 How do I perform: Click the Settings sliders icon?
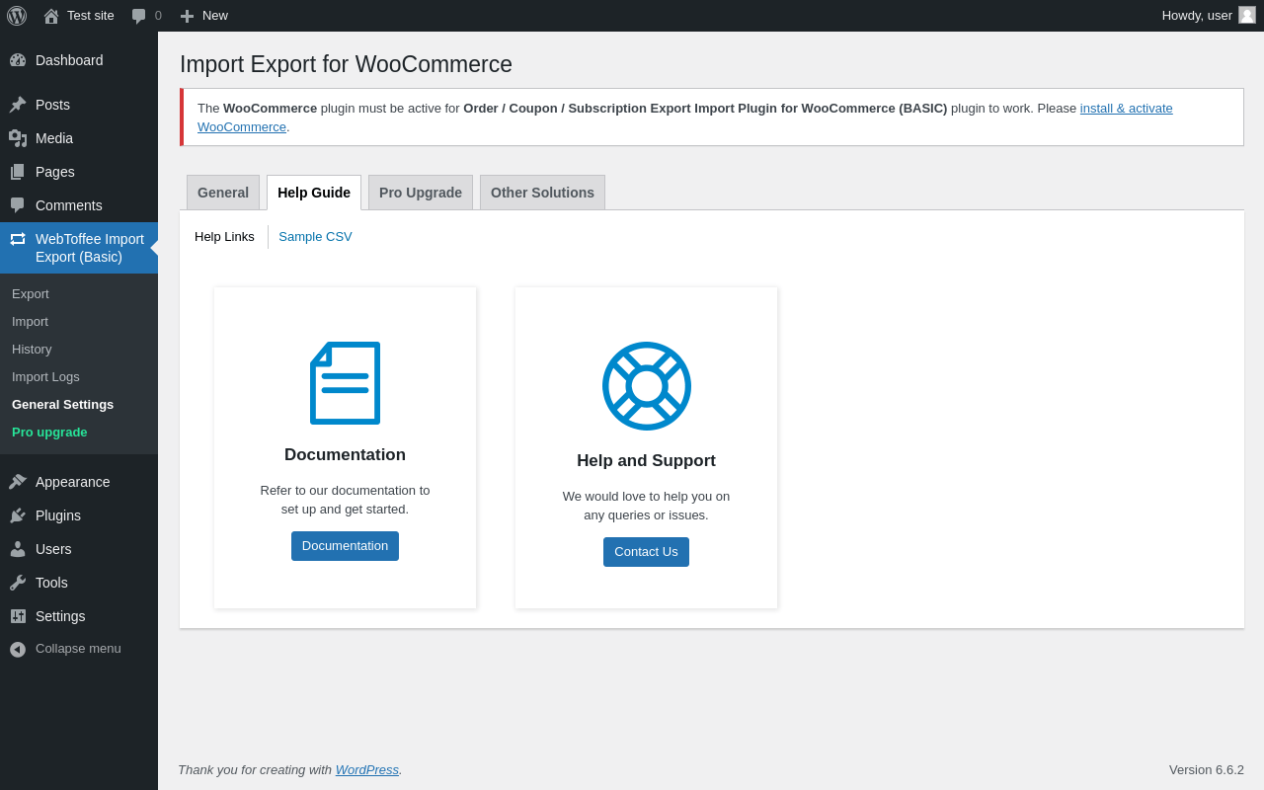(18, 616)
